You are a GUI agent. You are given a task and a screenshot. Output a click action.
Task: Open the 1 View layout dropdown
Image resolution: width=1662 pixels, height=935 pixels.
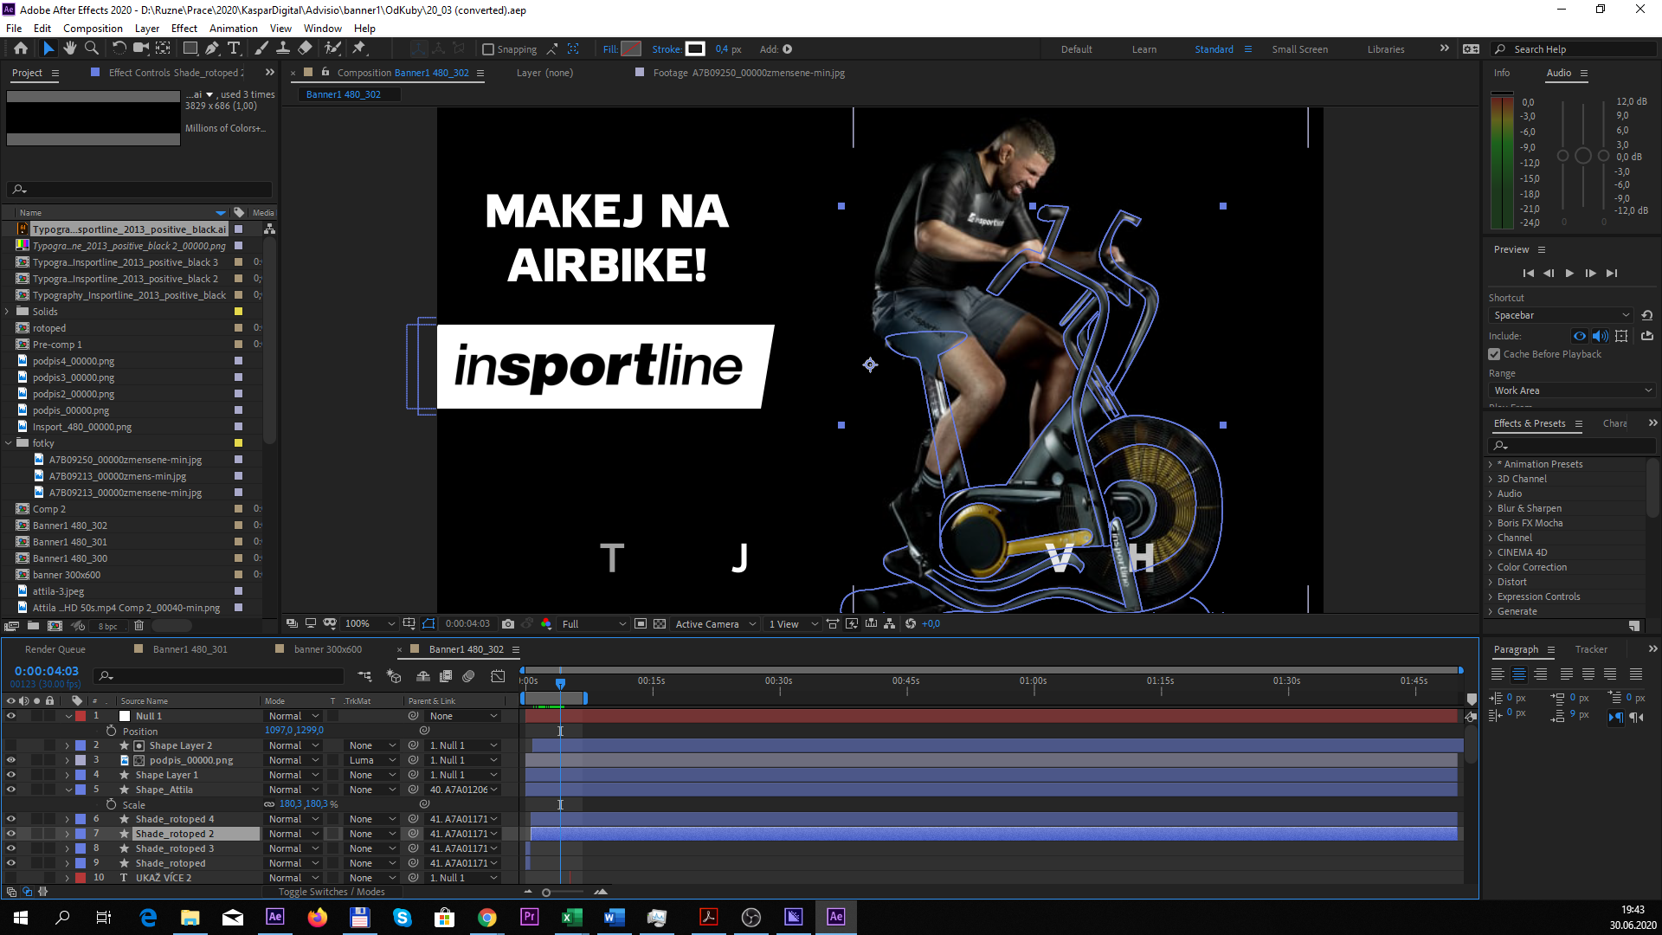click(793, 624)
